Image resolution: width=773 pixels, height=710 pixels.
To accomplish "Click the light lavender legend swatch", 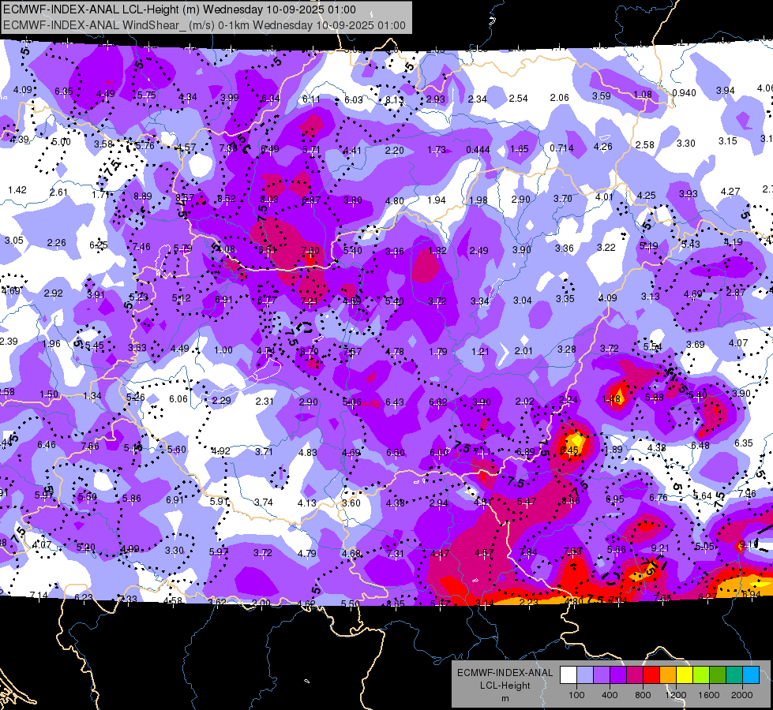I will click(x=584, y=675).
